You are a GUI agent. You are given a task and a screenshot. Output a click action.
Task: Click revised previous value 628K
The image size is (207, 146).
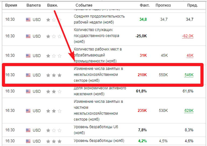(x=189, y=111)
